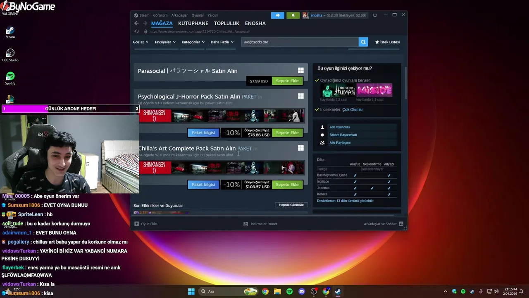Click the MiSide game thumbnail
This screenshot has height=298, width=529.
click(x=374, y=90)
